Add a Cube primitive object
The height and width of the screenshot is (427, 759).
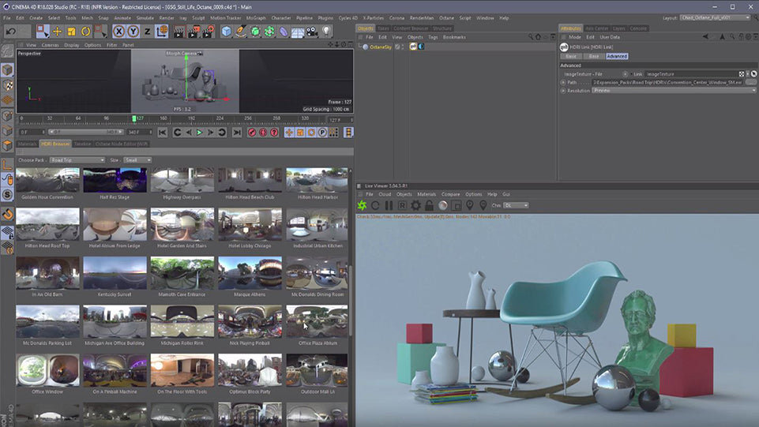pyautogui.click(x=227, y=31)
